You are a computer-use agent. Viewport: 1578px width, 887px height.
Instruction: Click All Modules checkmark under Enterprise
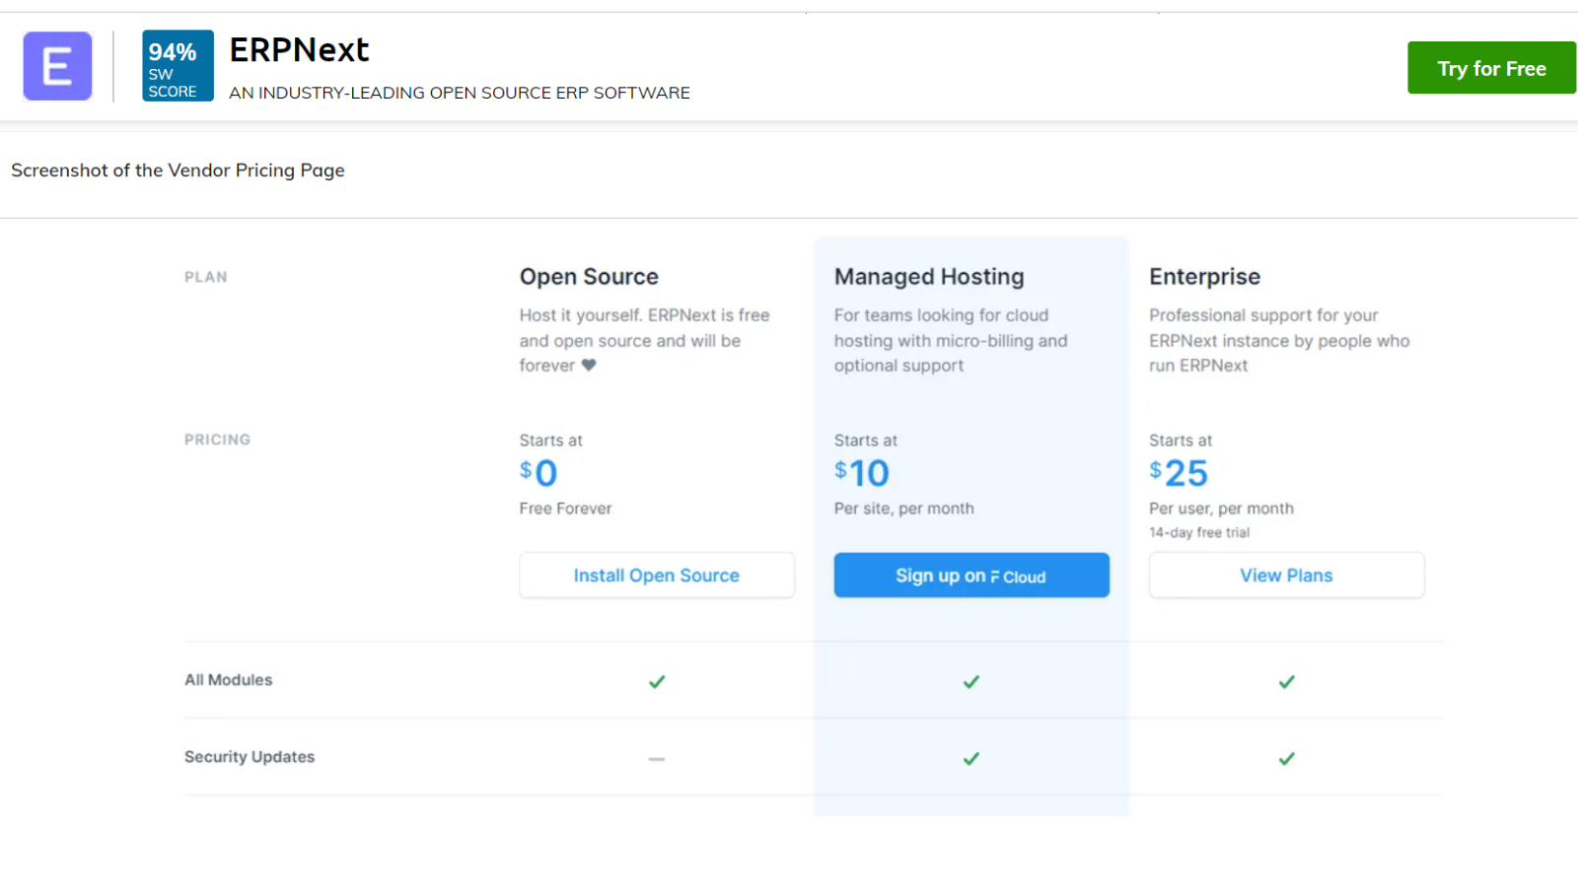point(1287,681)
